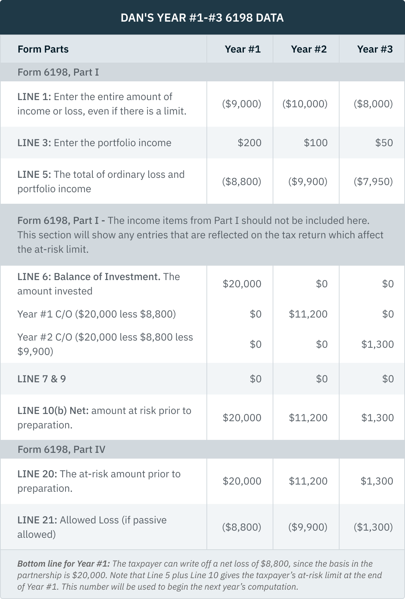Click the "Dan's Year #1-#3 6198 Data" title
Viewport: 405px width, 599px height.
202,18
